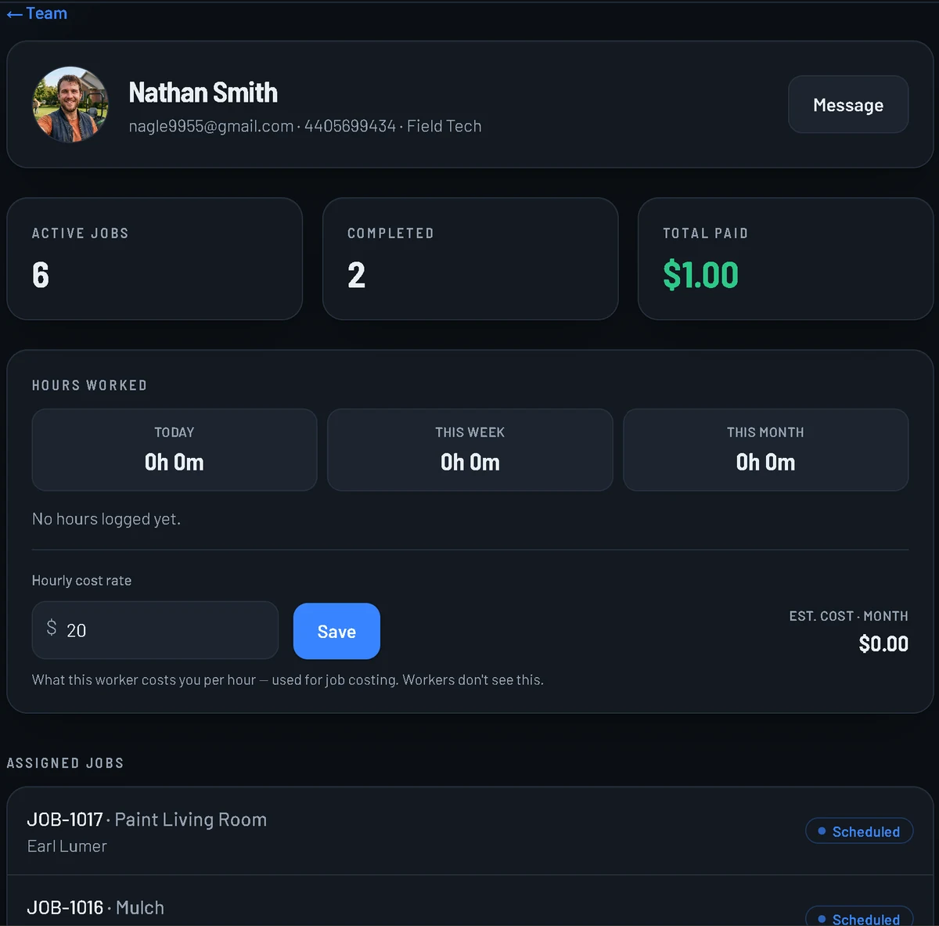Open the Completed jobs stat card
Screen dimensions: 939x926
470,258
